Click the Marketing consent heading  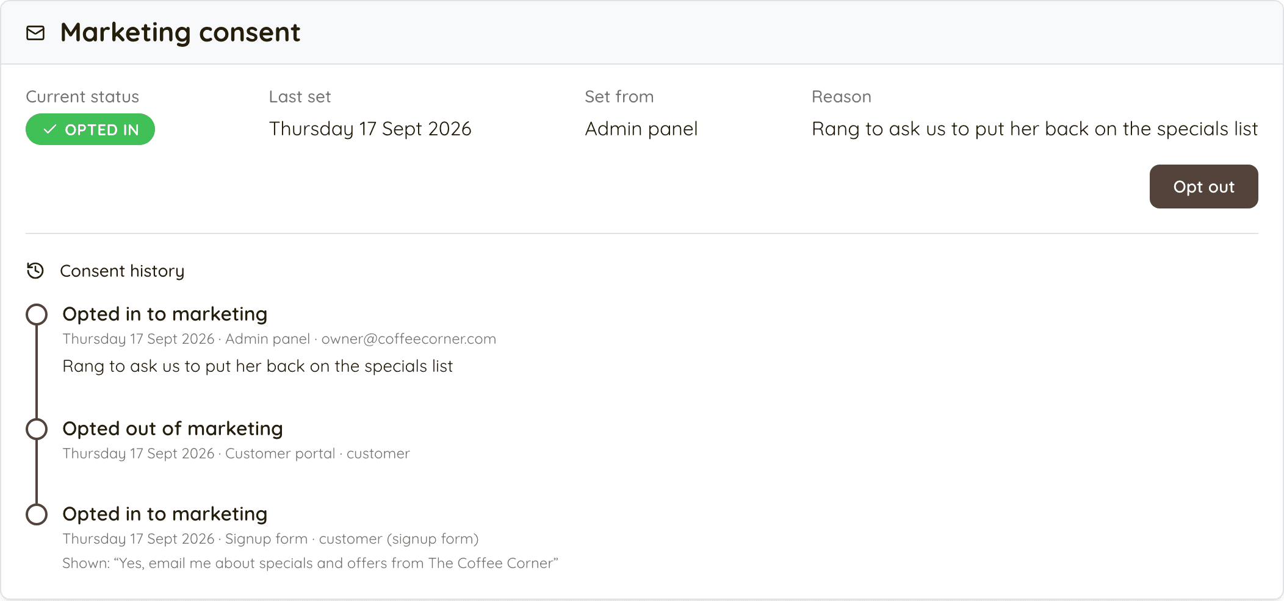click(180, 32)
